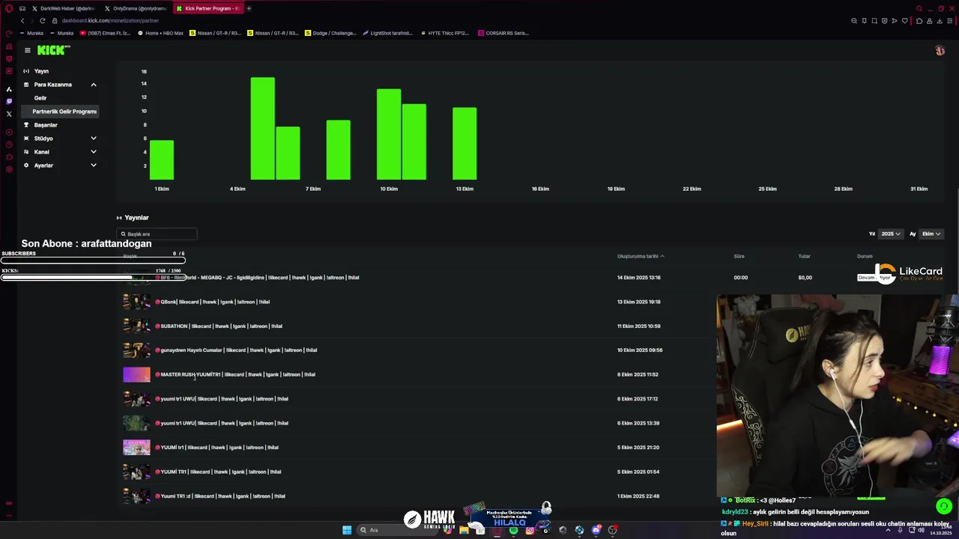Open the Opera menu logo
959x539 pixels.
(9, 8)
